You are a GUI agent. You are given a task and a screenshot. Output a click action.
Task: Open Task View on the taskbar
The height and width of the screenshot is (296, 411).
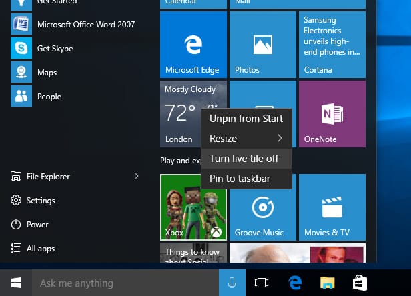pyautogui.click(x=262, y=283)
